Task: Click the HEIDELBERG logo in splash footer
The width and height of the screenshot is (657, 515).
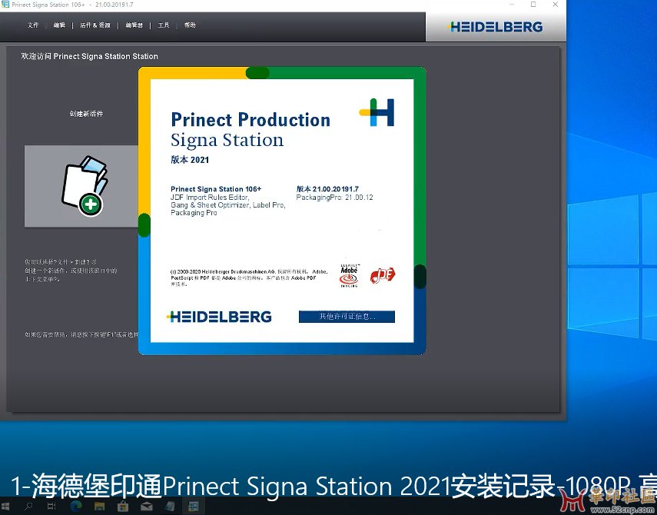Action: click(219, 317)
